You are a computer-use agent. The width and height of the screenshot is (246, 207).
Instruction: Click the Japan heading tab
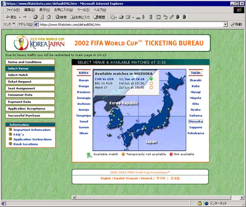196,73
